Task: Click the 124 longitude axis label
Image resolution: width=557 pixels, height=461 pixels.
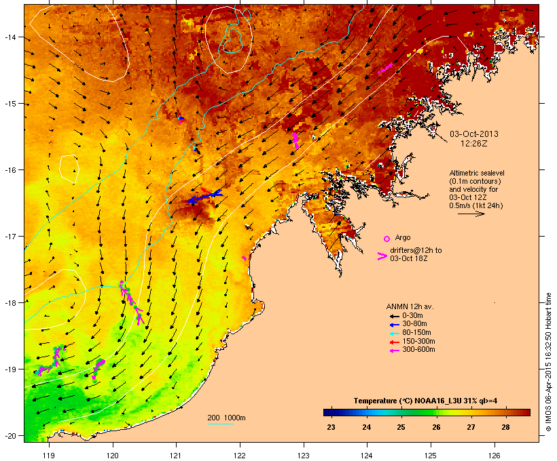Action: (367, 456)
